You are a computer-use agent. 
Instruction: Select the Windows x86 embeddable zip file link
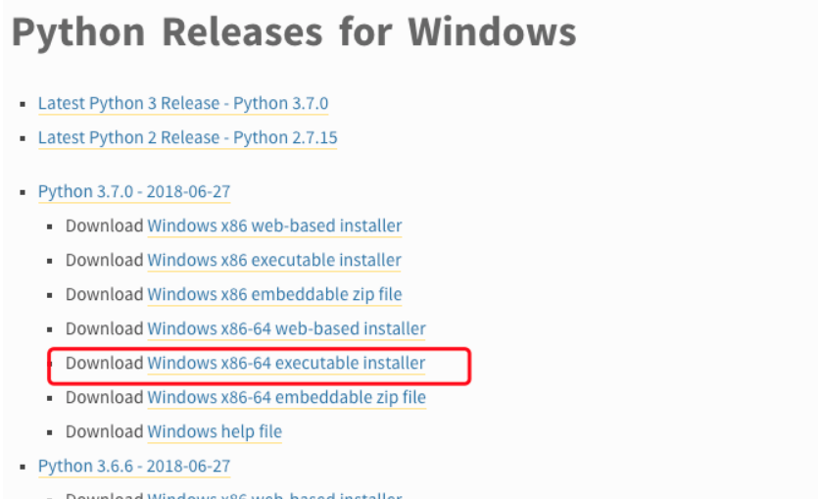pyautogui.click(x=274, y=294)
